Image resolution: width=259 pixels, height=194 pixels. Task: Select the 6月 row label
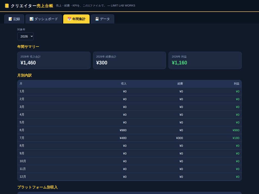[x=22, y=130]
